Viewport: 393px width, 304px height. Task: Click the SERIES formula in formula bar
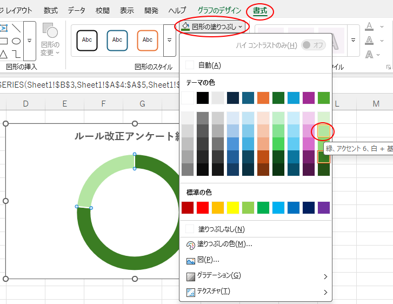(90, 85)
